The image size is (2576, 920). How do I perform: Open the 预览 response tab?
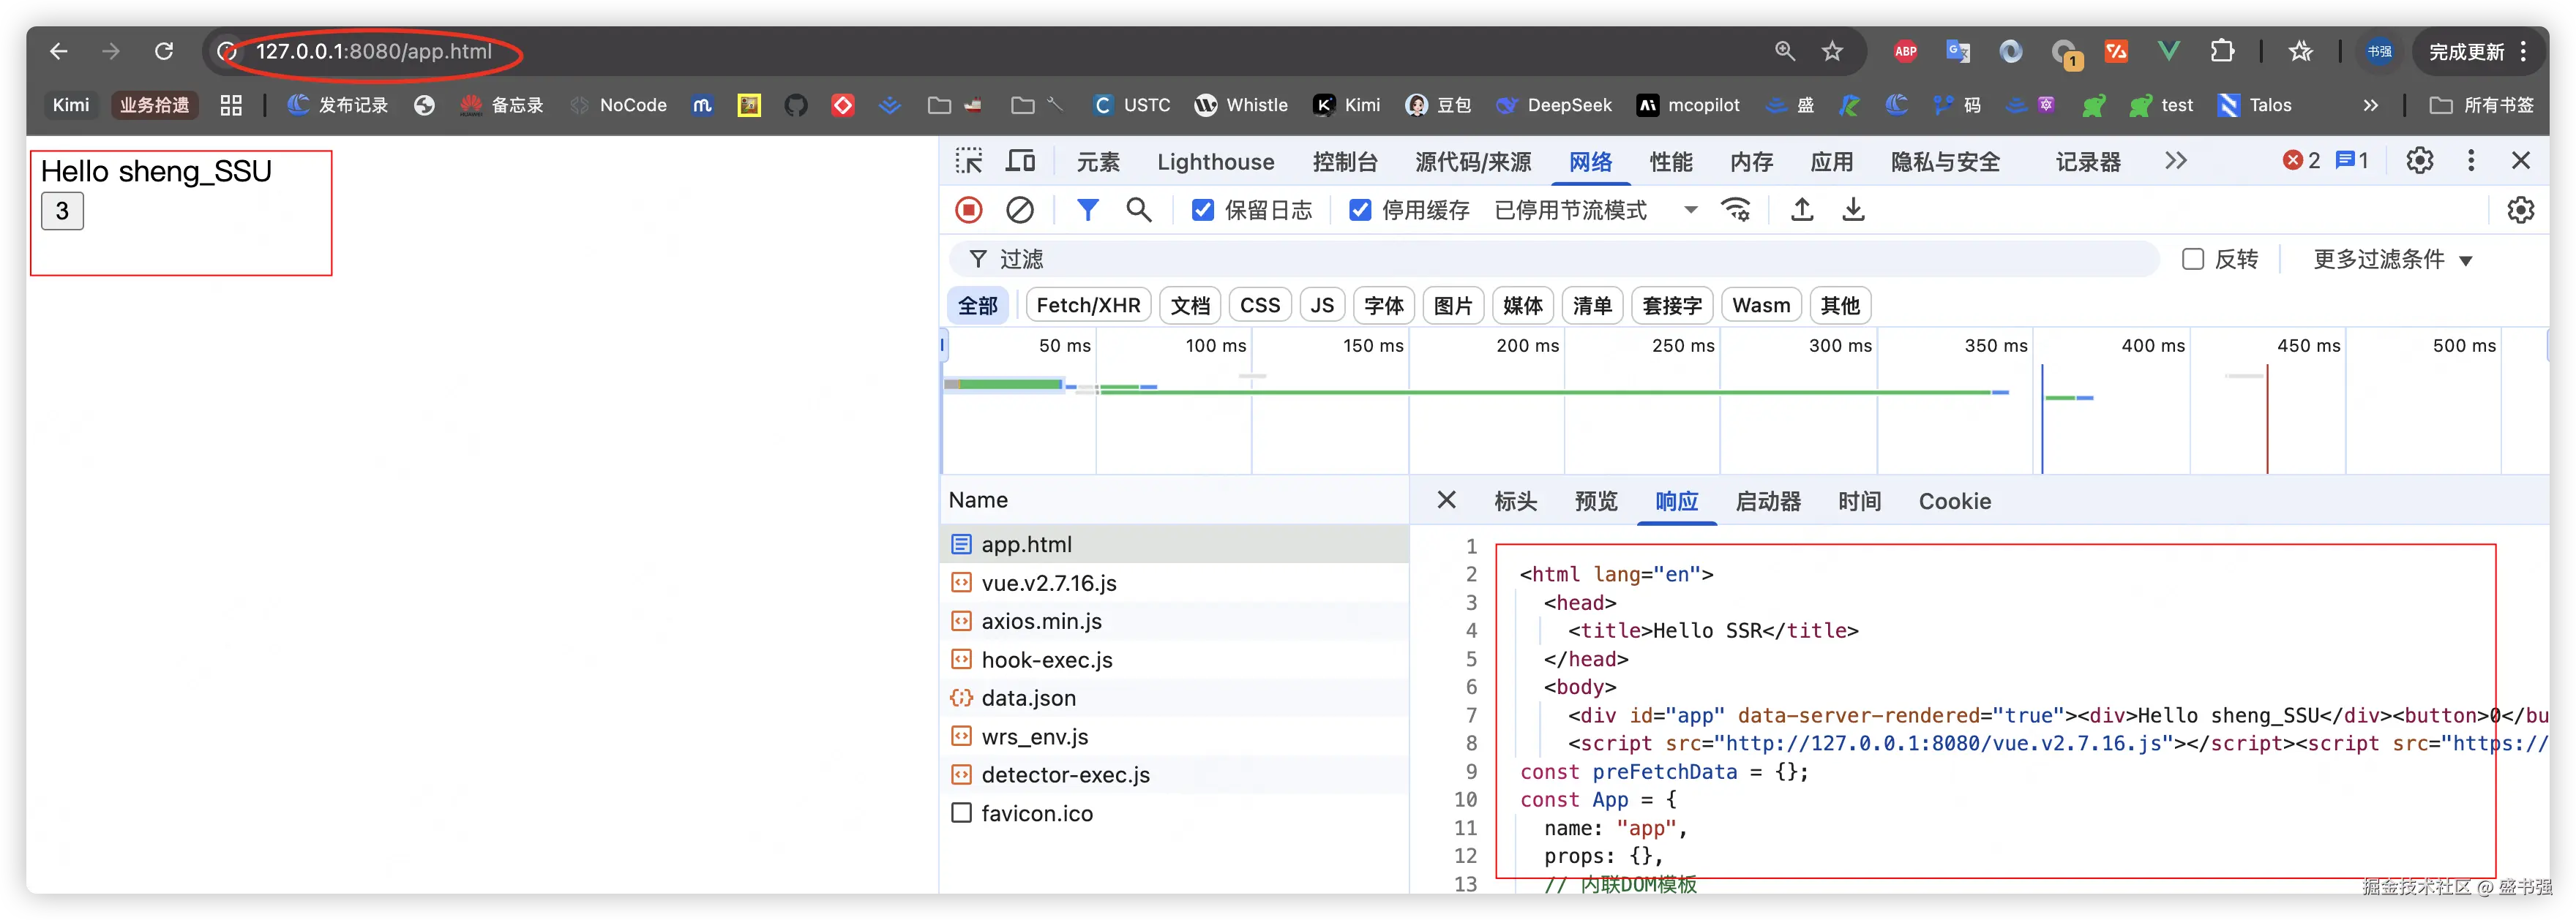click(1595, 502)
